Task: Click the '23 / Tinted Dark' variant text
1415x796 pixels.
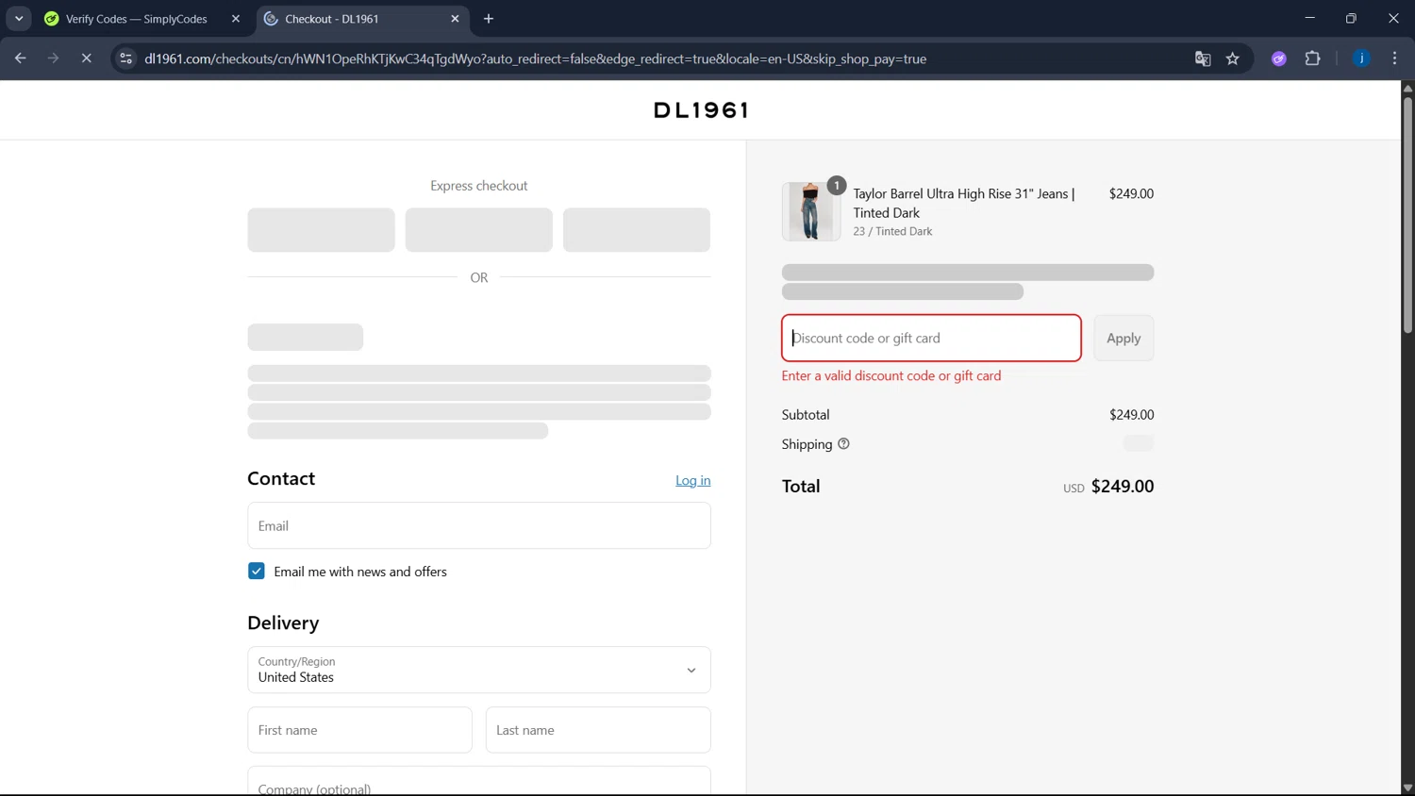Action: 892,231
